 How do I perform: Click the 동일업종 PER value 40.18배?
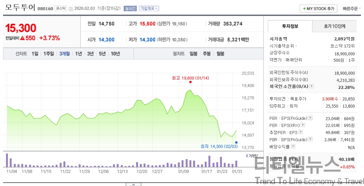[x=346, y=159]
